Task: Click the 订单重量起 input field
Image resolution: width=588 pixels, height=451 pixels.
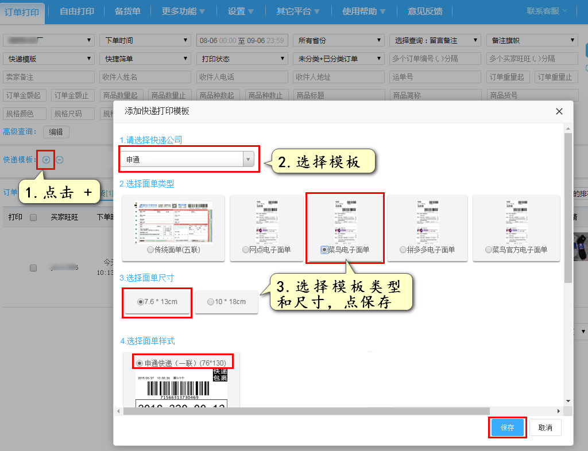Action: point(508,77)
